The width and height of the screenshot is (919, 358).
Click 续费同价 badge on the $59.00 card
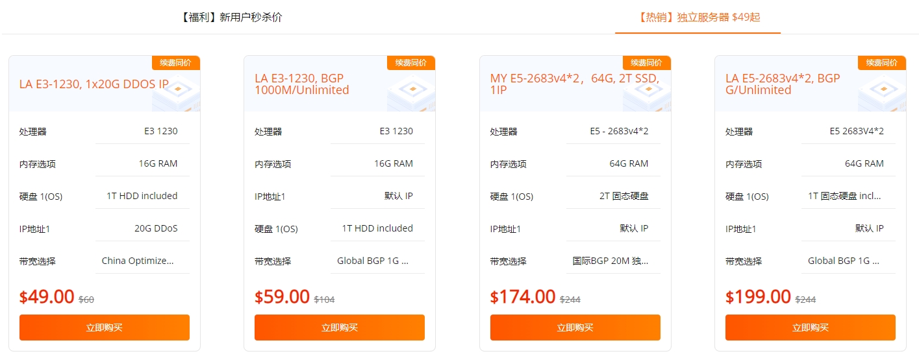[x=411, y=63]
